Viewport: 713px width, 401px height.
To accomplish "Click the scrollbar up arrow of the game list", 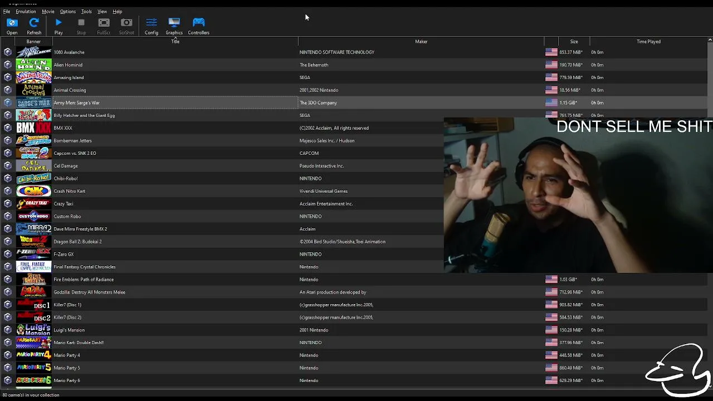I will coord(710,40).
